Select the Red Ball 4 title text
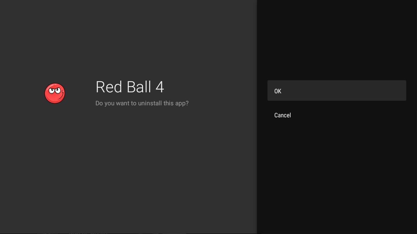417x234 pixels. [x=130, y=87]
